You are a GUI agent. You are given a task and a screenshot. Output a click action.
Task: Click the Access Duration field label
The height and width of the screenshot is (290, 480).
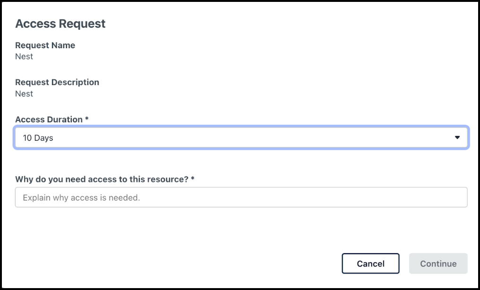[x=48, y=119]
